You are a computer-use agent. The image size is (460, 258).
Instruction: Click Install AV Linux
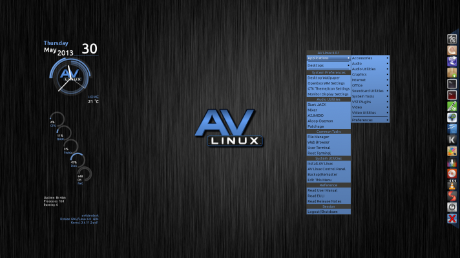pyautogui.click(x=329, y=164)
